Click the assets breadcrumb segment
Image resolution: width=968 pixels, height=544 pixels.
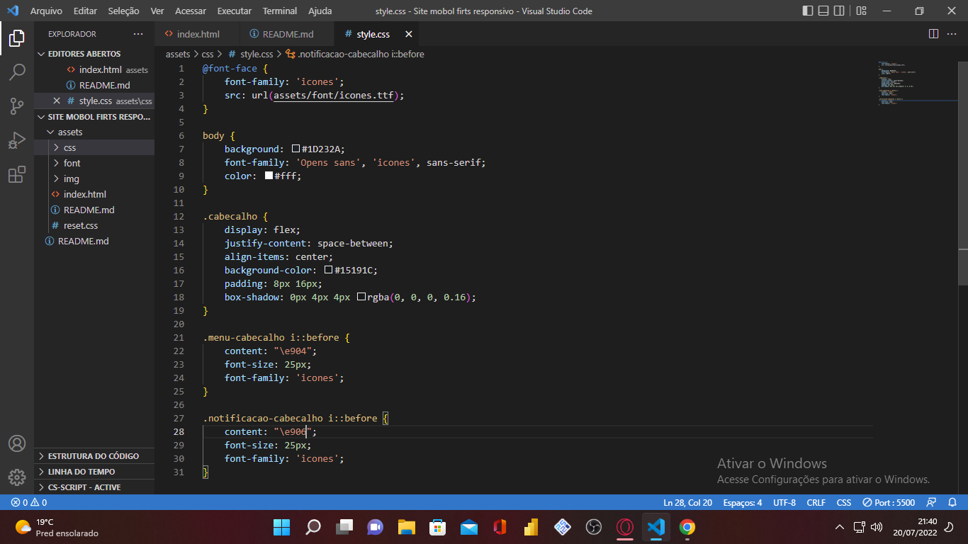coord(178,54)
